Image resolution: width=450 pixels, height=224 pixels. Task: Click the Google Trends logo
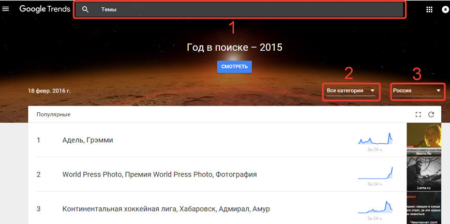coord(45,9)
